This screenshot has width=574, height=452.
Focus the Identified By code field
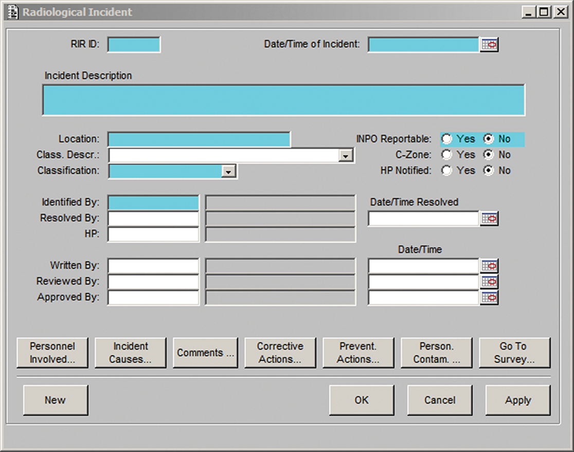pyautogui.click(x=153, y=203)
